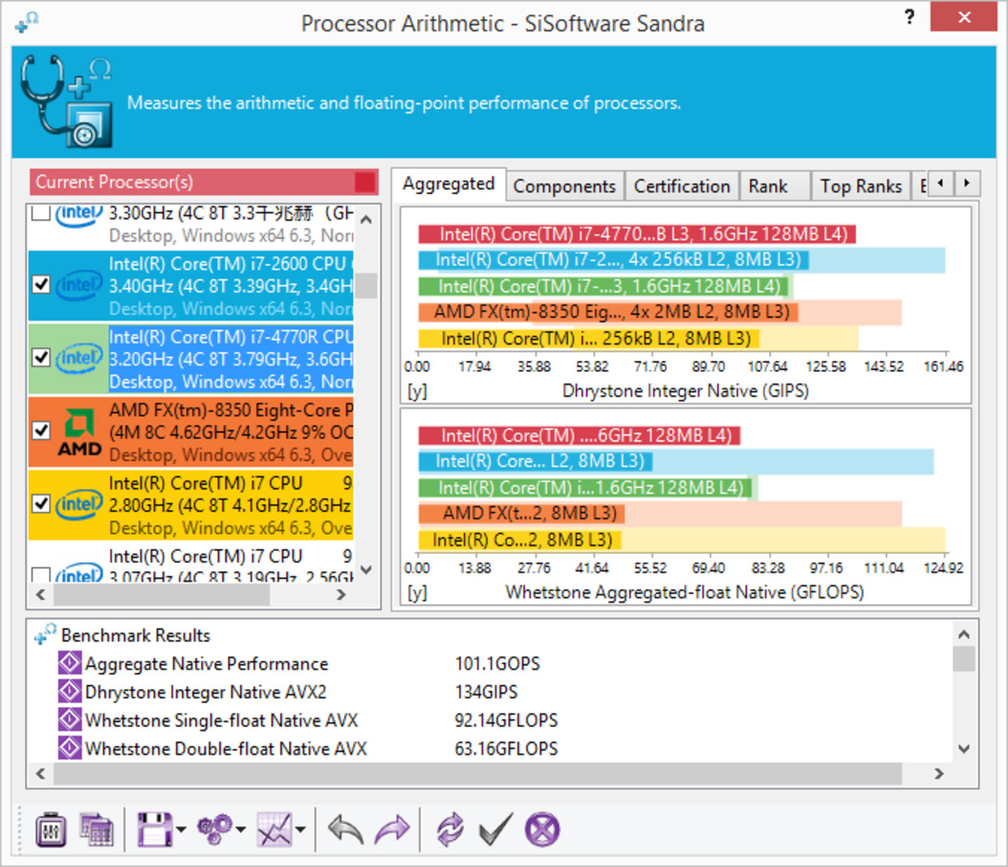Switch to the Components tab
This screenshot has width=1008, height=867.
click(565, 186)
